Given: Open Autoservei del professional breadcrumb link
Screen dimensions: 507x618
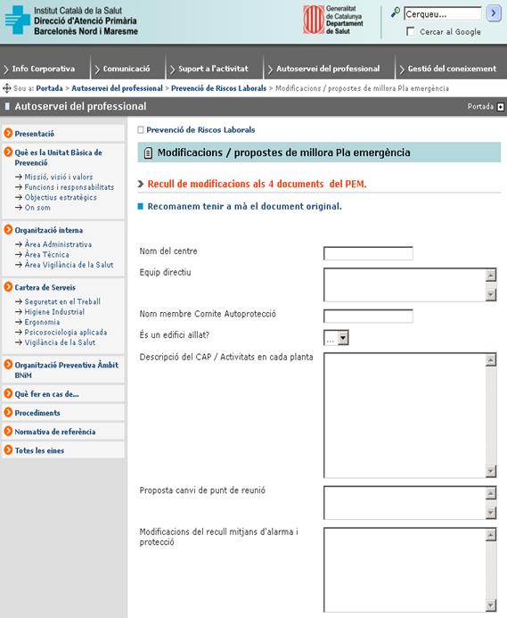Looking at the screenshot, I should click(x=117, y=88).
